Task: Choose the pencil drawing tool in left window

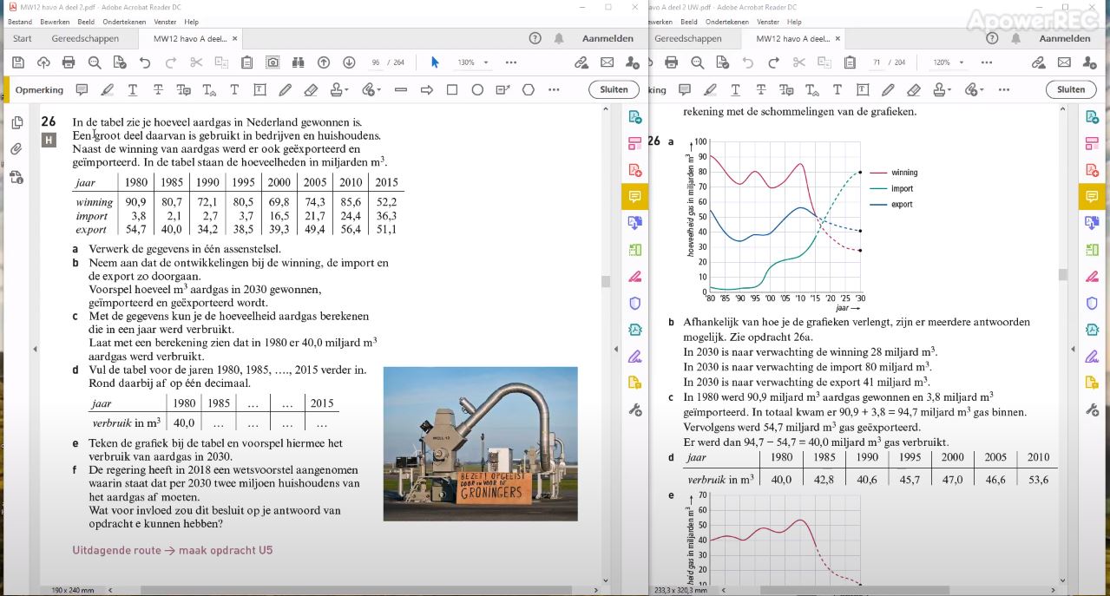Action: click(x=285, y=89)
